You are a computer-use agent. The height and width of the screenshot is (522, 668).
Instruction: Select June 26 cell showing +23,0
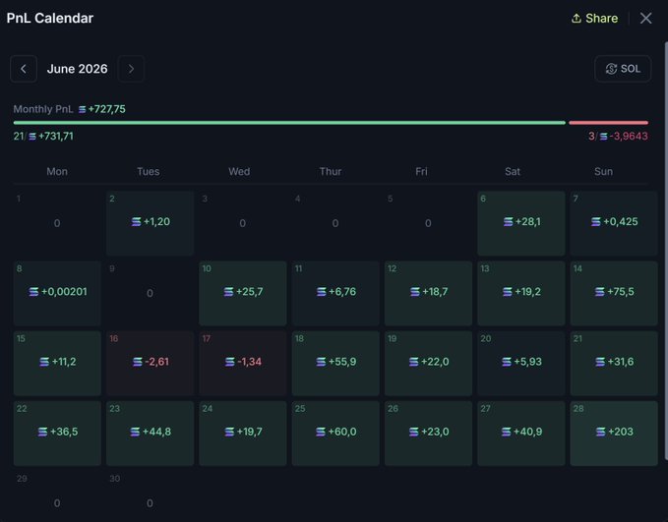click(x=428, y=434)
